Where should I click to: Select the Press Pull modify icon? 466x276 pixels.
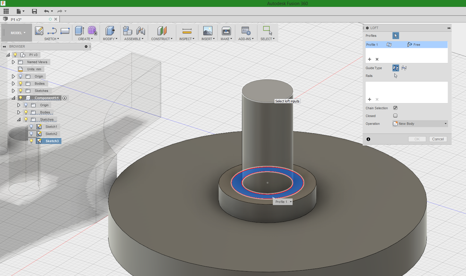[110, 31]
